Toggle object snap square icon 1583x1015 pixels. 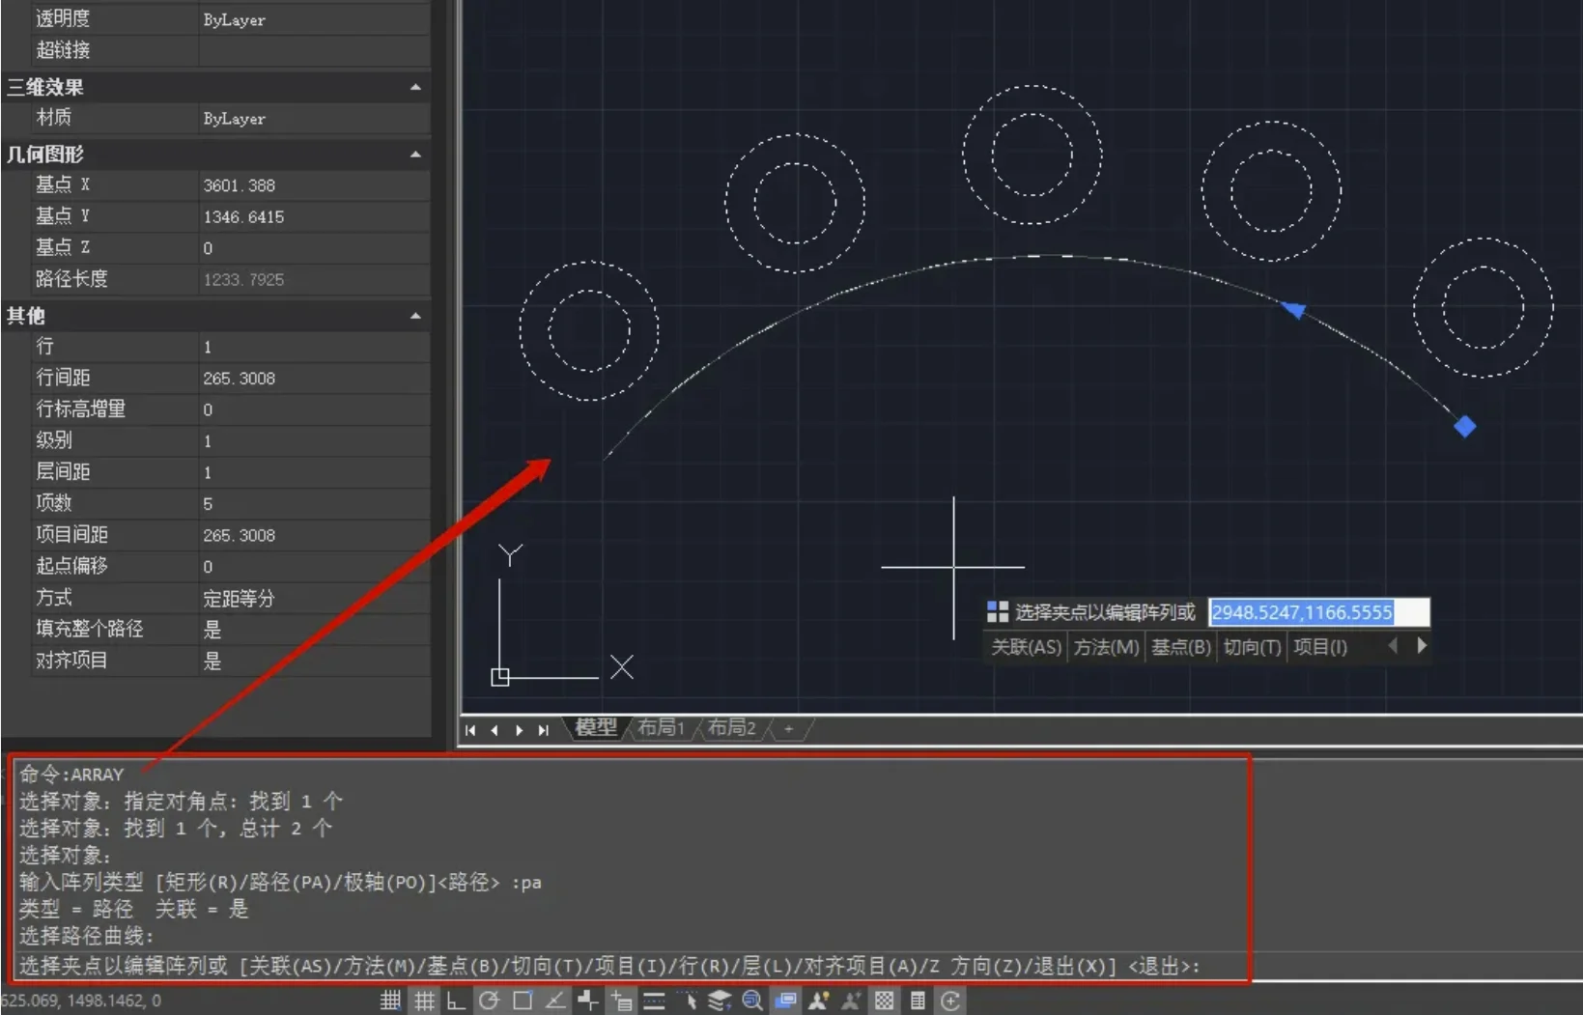pyautogui.click(x=523, y=1001)
